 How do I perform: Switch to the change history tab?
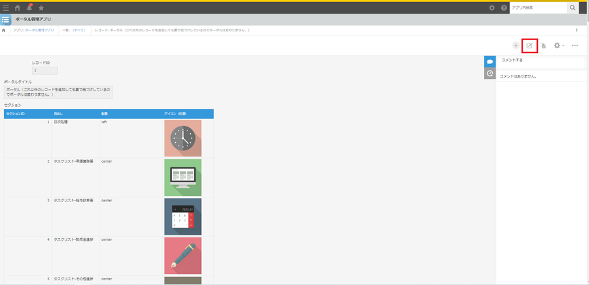point(490,73)
